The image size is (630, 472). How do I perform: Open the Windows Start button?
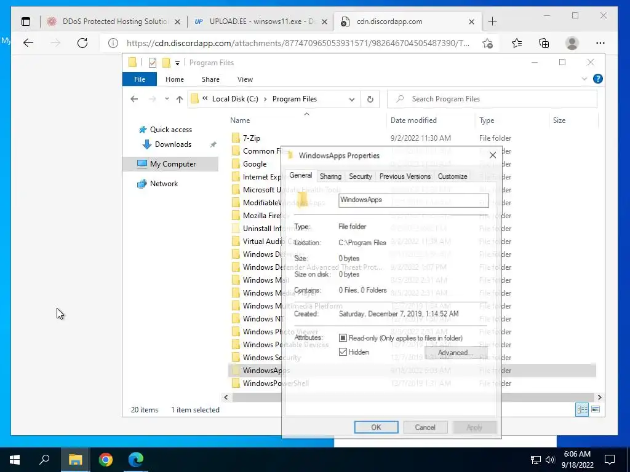(x=15, y=460)
